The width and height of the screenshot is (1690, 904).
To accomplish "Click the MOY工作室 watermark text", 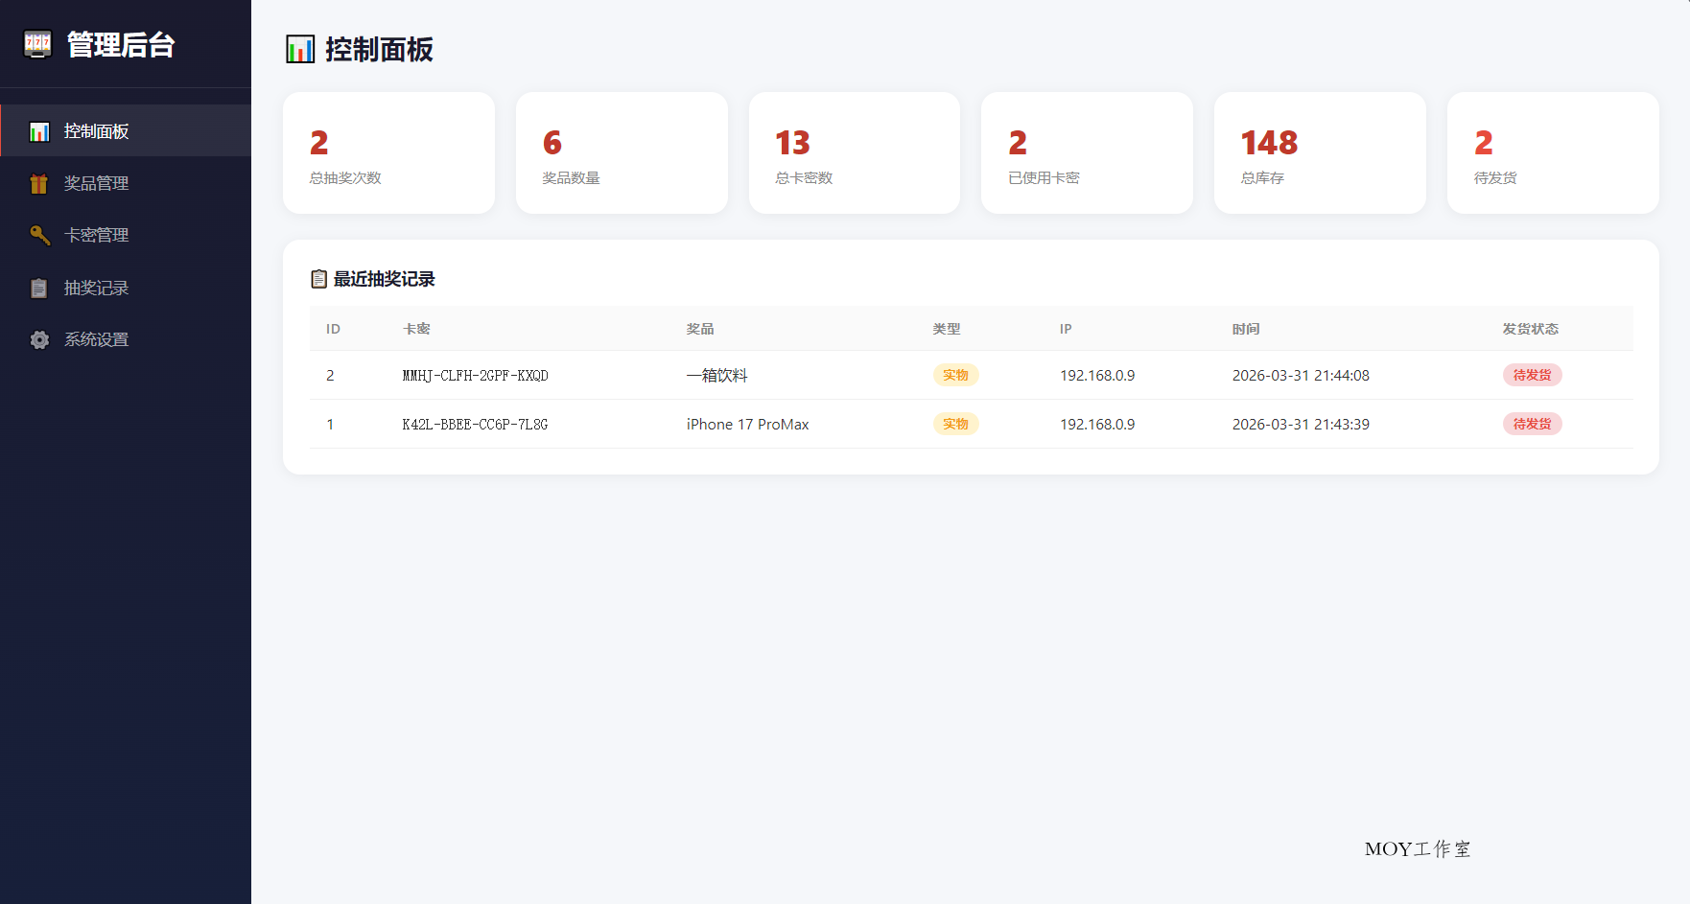I will [x=1417, y=848].
